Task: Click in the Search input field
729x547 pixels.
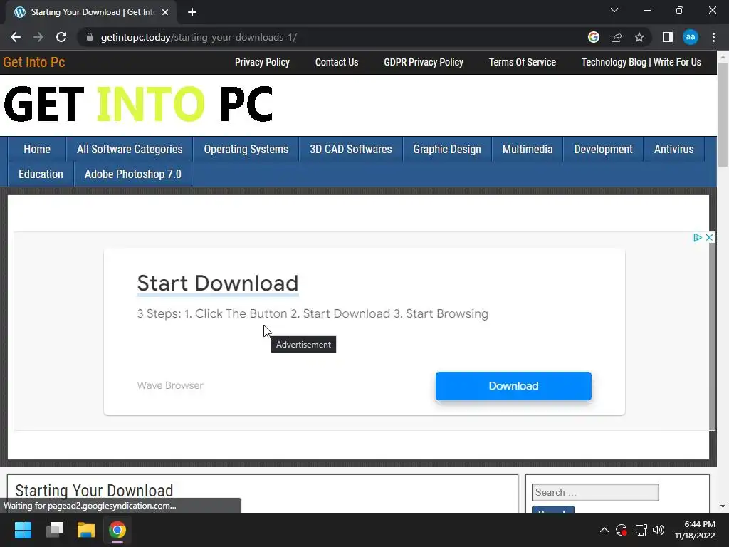Action: tap(595, 493)
